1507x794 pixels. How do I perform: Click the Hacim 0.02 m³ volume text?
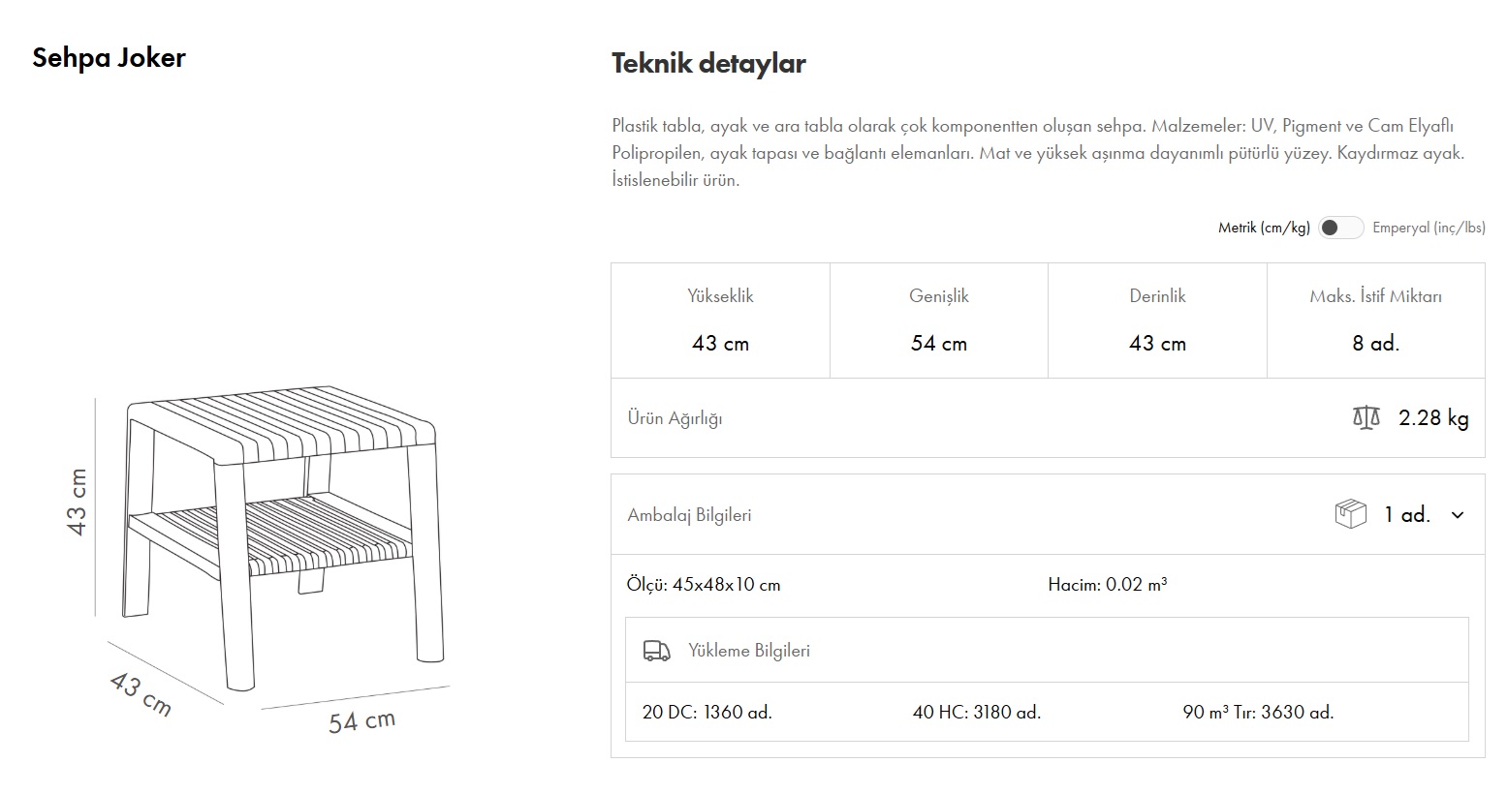pos(1107,585)
